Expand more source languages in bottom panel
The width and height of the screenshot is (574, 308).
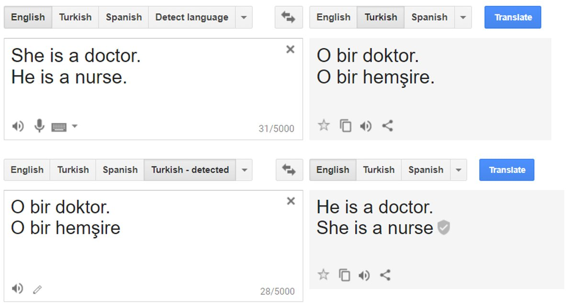[245, 170]
